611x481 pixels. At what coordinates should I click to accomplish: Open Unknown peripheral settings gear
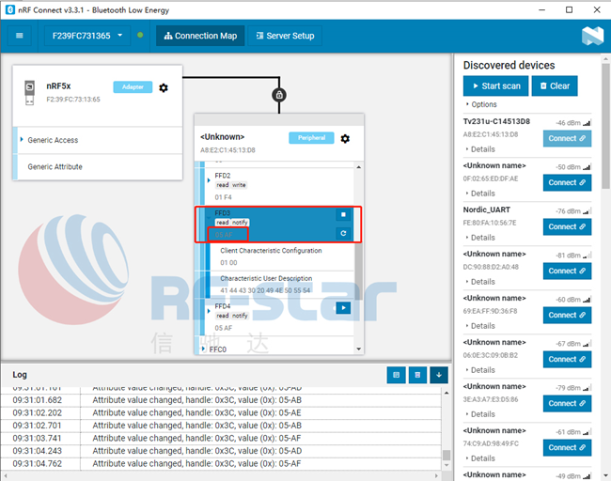coord(345,139)
